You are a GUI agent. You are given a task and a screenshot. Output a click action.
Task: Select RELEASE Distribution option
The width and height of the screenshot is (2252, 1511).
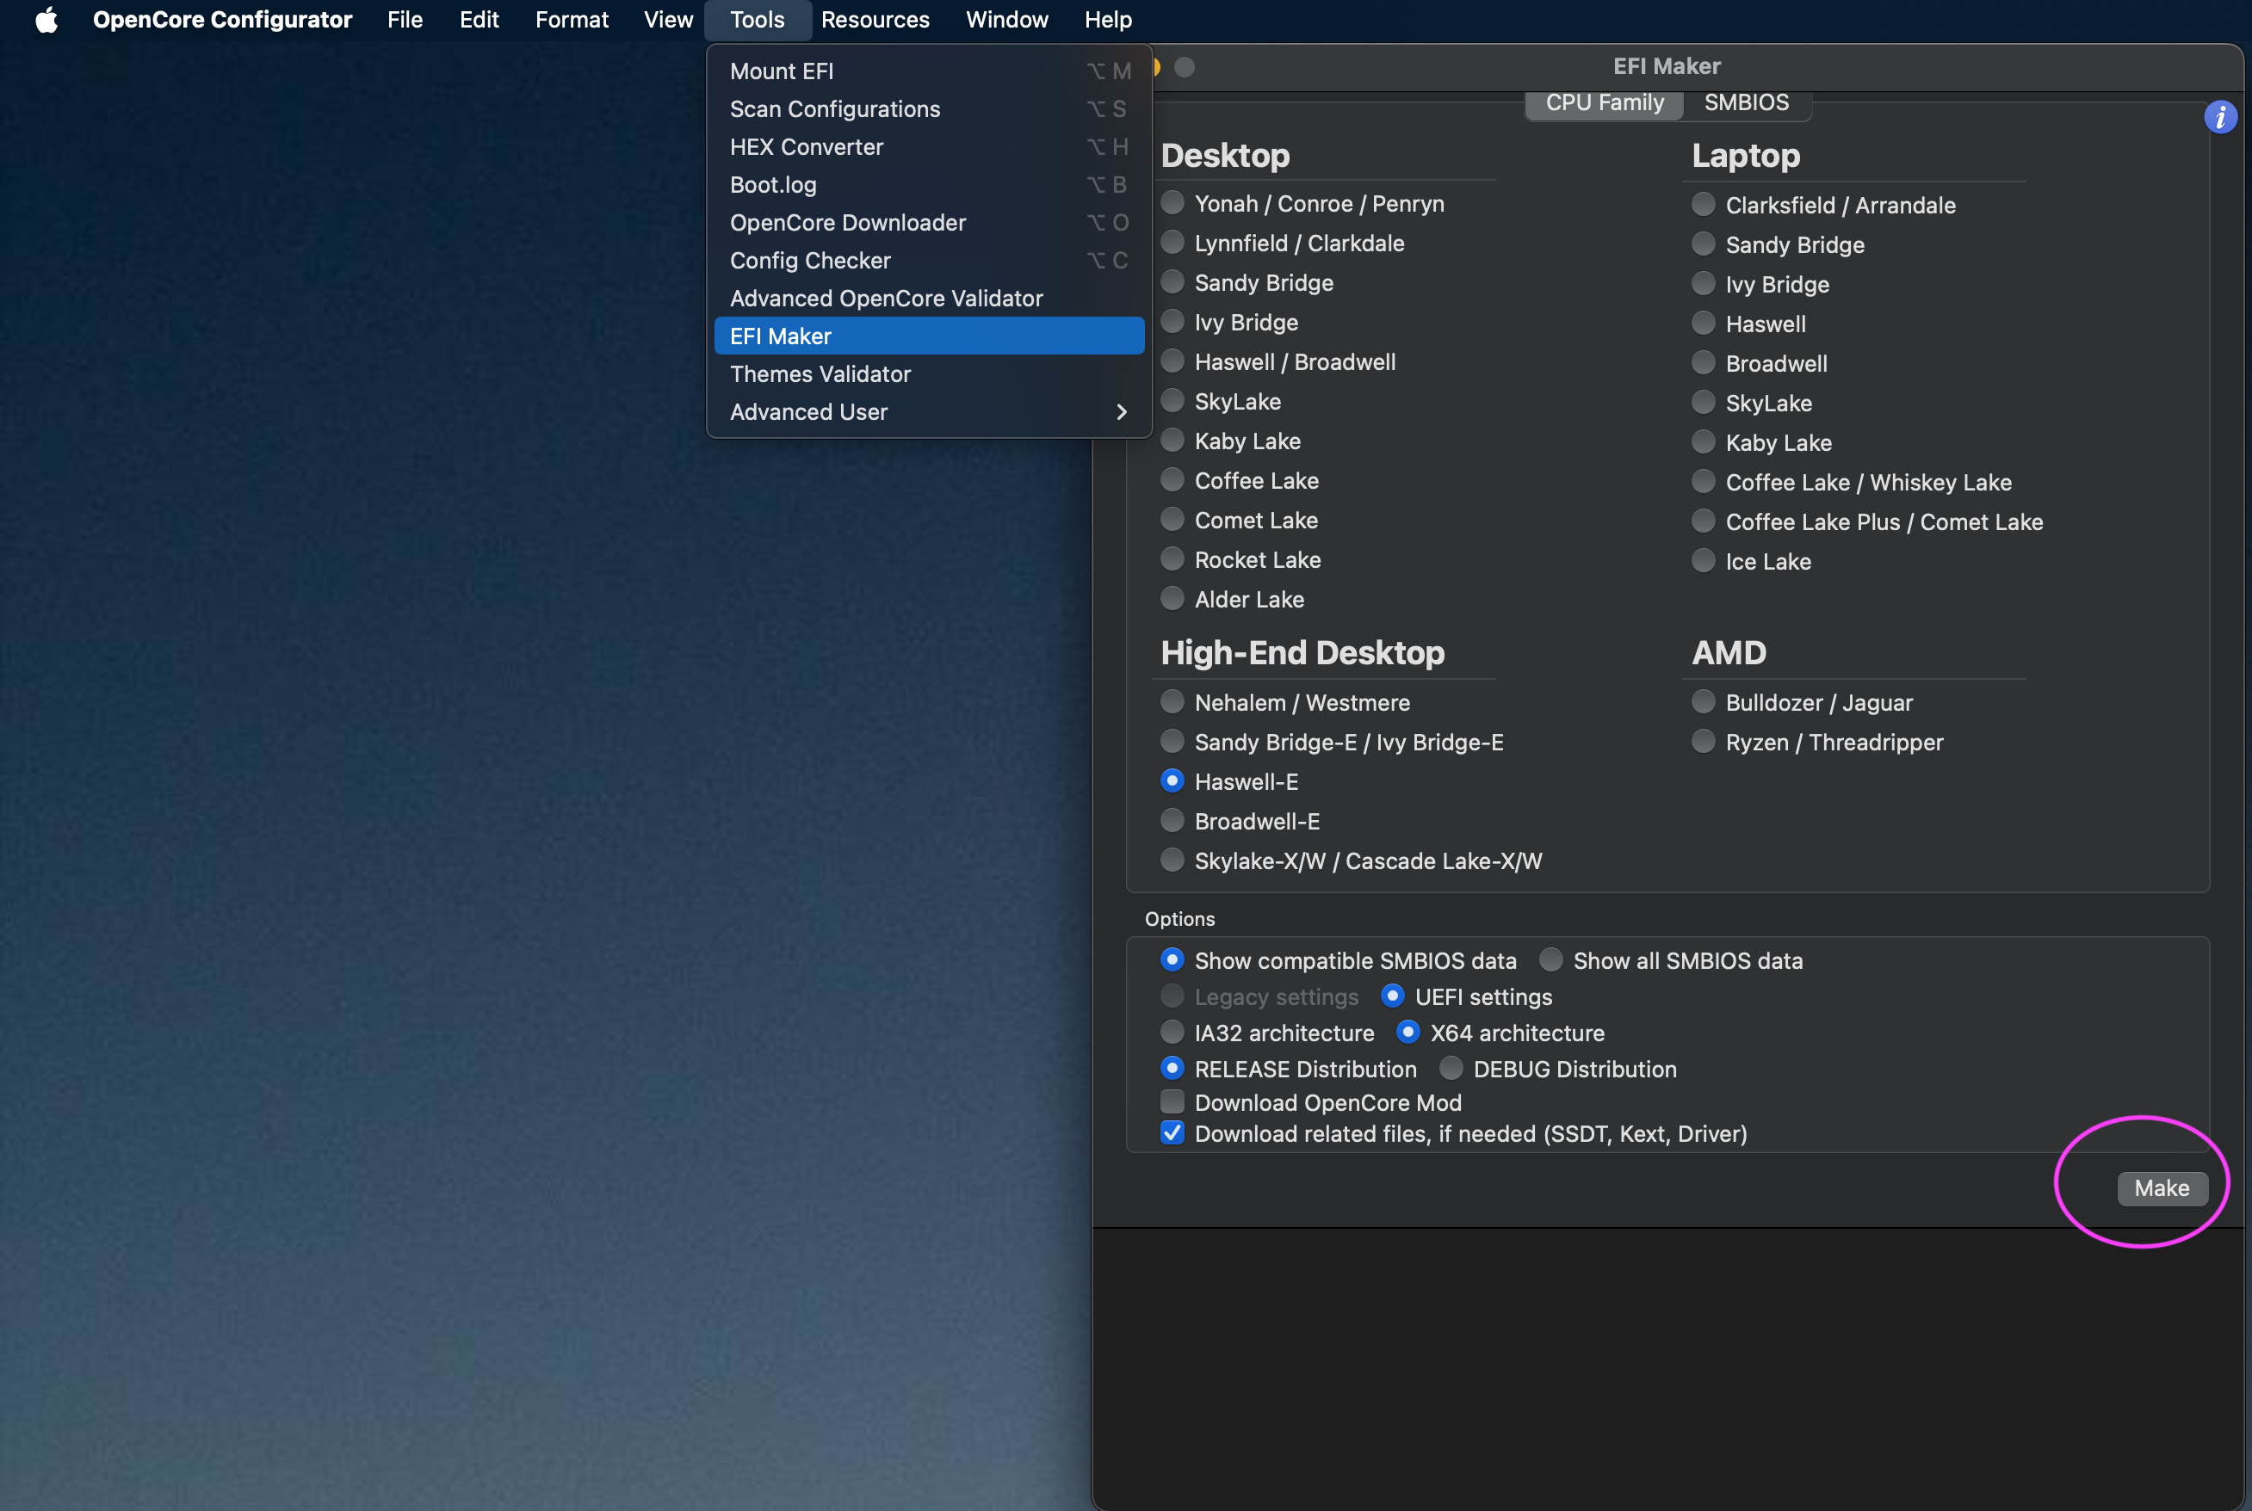(x=1172, y=1068)
